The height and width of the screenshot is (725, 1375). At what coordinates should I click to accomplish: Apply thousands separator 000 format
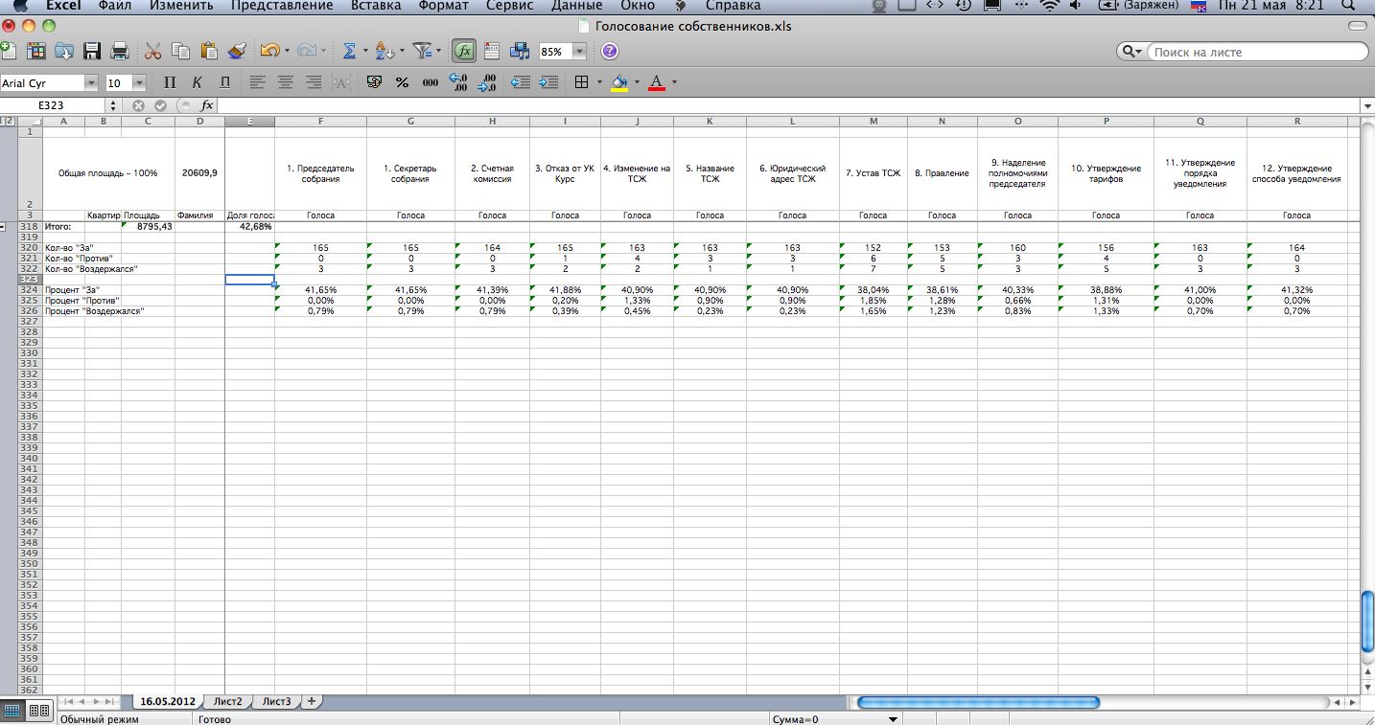click(x=431, y=82)
